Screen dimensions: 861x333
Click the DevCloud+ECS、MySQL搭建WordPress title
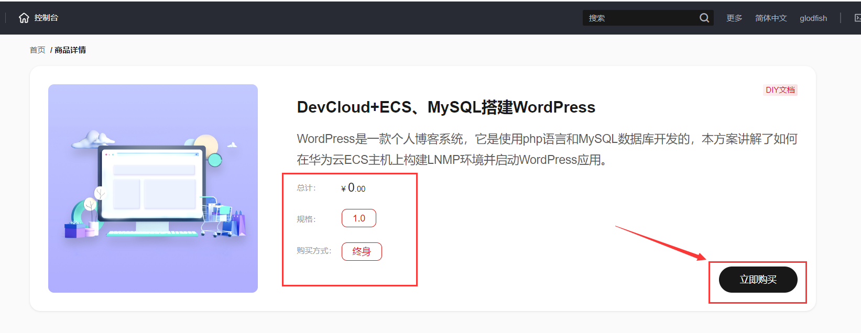click(446, 107)
